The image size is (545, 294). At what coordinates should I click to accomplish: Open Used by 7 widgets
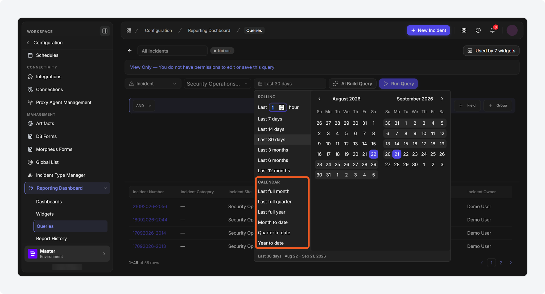491,51
